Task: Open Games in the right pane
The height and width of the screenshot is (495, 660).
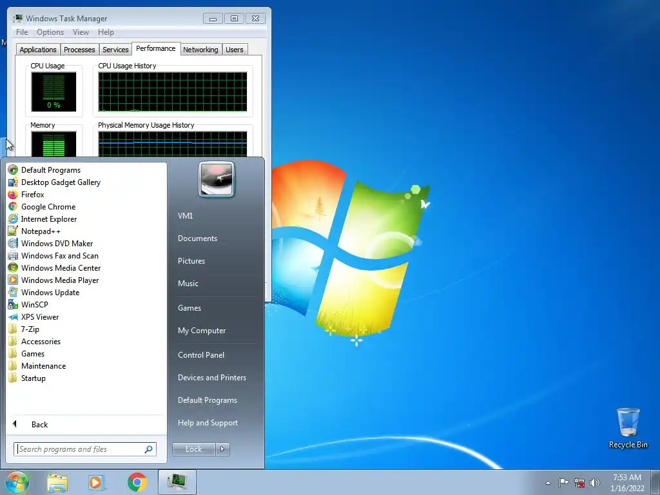Action: 189,308
